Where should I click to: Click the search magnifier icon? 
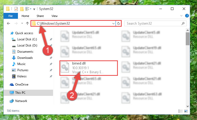coord(183,23)
